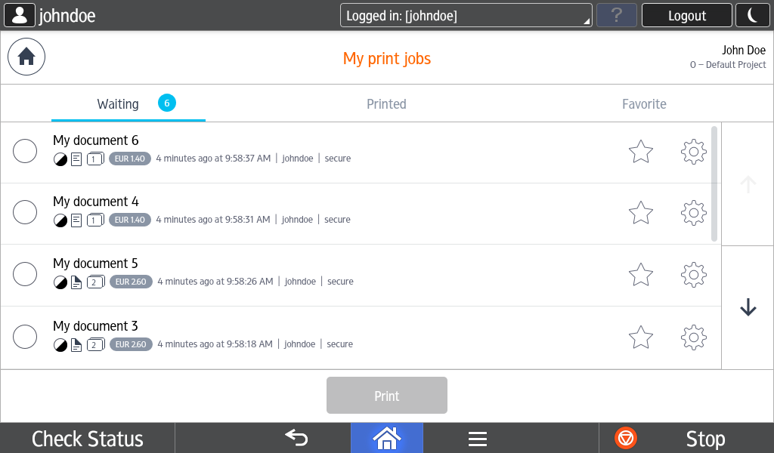This screenshot has width=774, height=453.
Task: Switch to the Printed tab
Action: (x=386, y=104)
